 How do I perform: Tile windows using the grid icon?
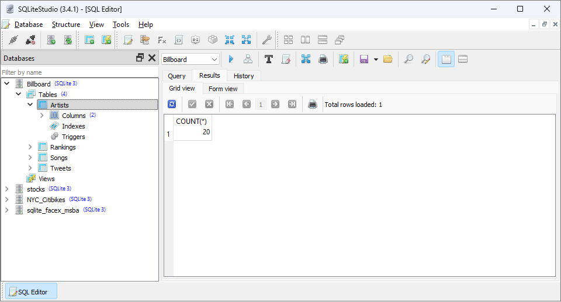click(x=288, y=40)
